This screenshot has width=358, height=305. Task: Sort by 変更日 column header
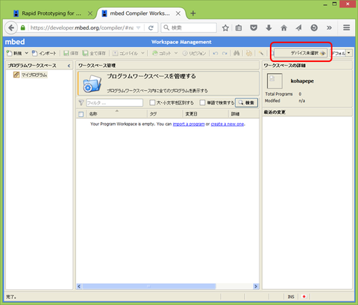click(206, 114)
